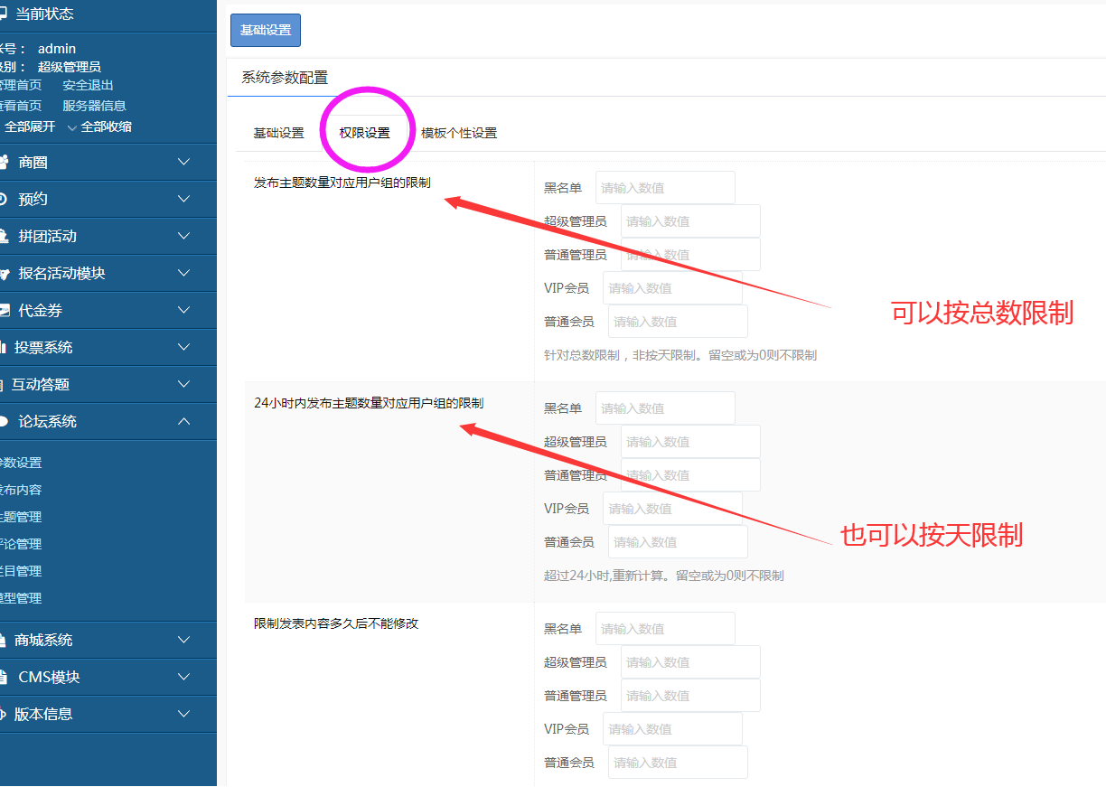
Task: Click the speech bubble icon beside 论坛系统
Action: (x=4, y=422)
